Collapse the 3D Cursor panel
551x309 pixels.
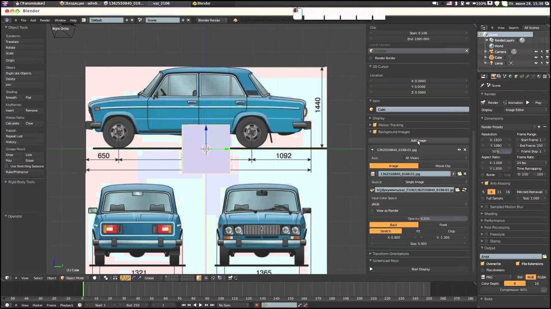tap(370, 67)
